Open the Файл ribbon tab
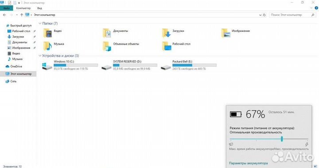 pos(7,8)
